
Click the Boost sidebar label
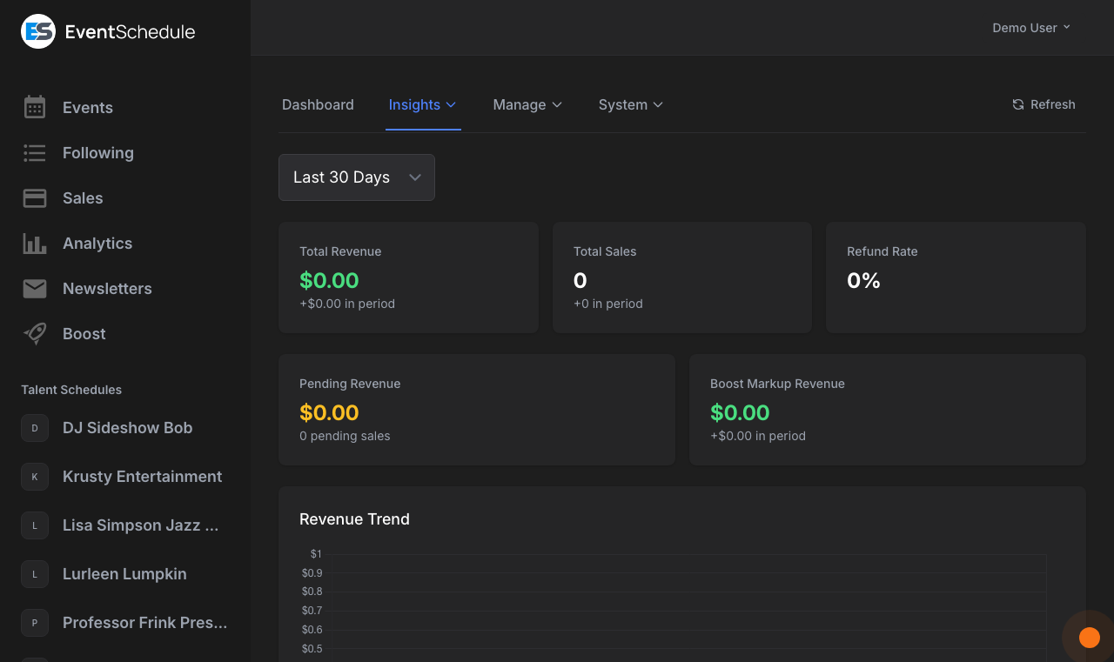[84, 334]
